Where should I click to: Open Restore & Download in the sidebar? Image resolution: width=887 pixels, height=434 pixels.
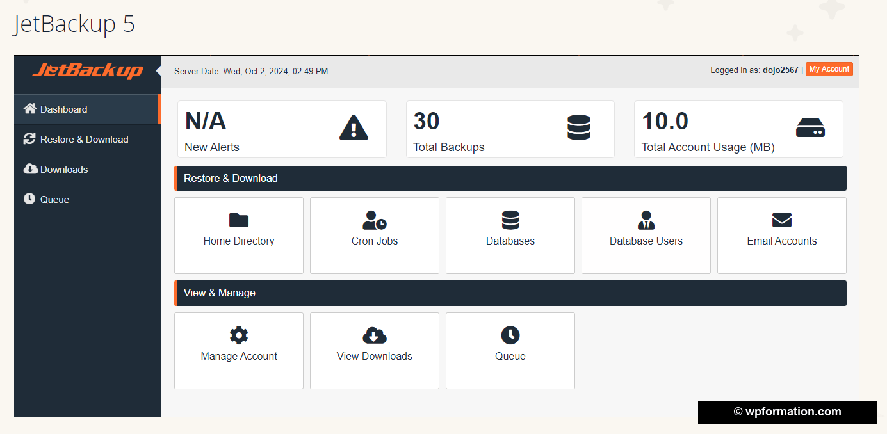tap(88, 139)
